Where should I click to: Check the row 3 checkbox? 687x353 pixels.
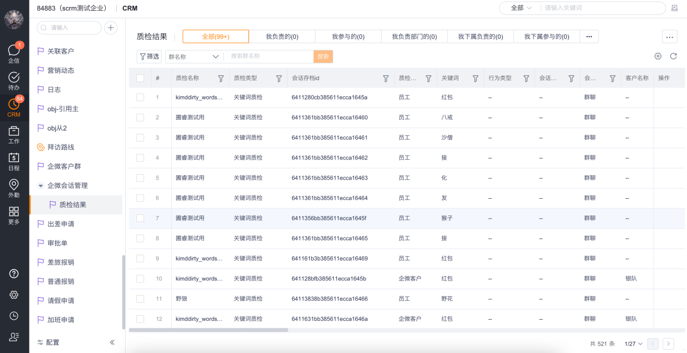pos(140,138)
